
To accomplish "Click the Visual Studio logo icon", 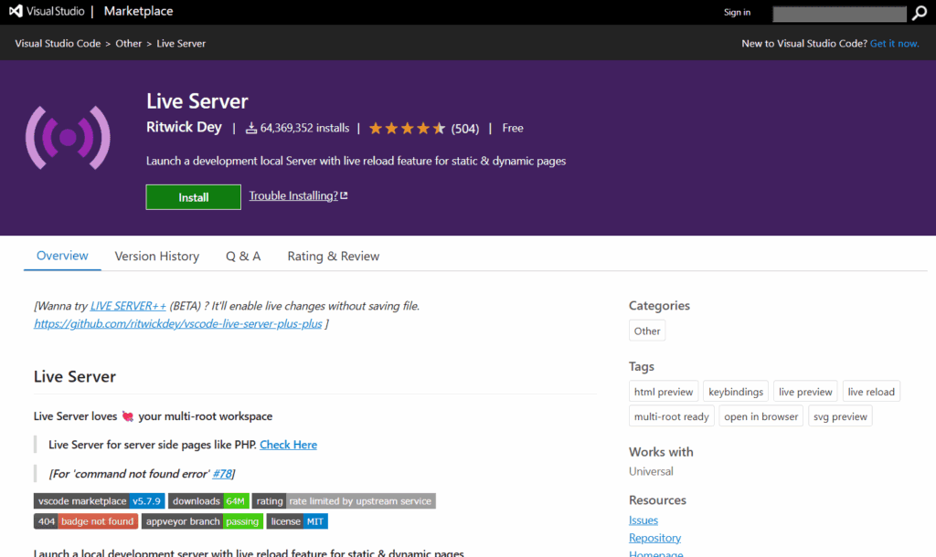I will [x=16, y=11].
